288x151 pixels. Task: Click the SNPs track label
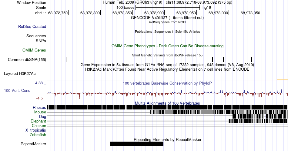click(x=41, y=41)
